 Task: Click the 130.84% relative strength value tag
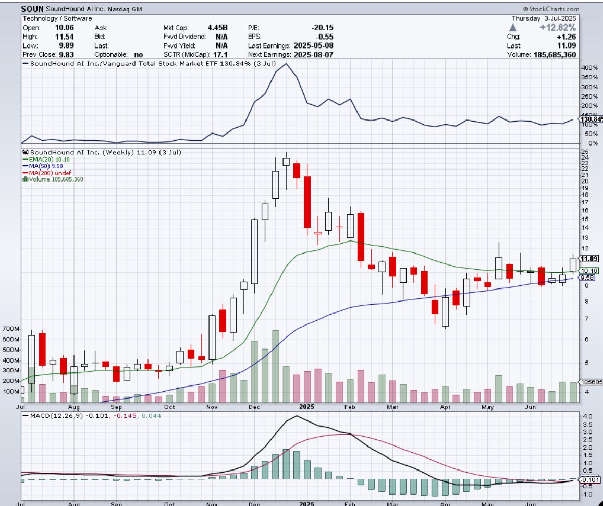click(592, 119)
